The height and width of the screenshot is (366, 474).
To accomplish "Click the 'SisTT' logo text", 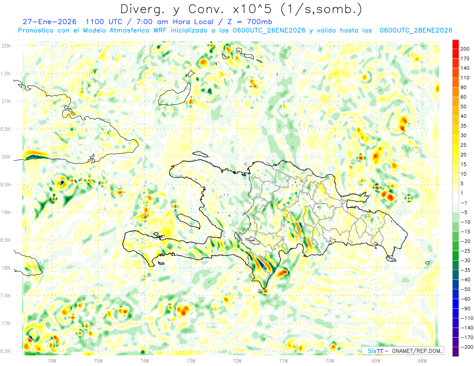I will point(375,351).
